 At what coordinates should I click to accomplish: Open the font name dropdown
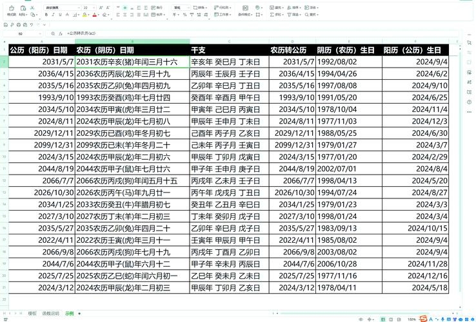pyautogui.click(x=77, y=7)
